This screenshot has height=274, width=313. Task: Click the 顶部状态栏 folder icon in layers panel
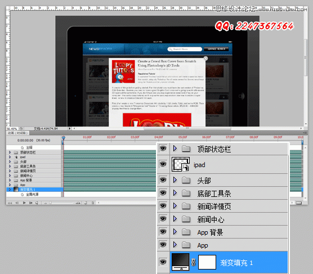tap(186, 149)
